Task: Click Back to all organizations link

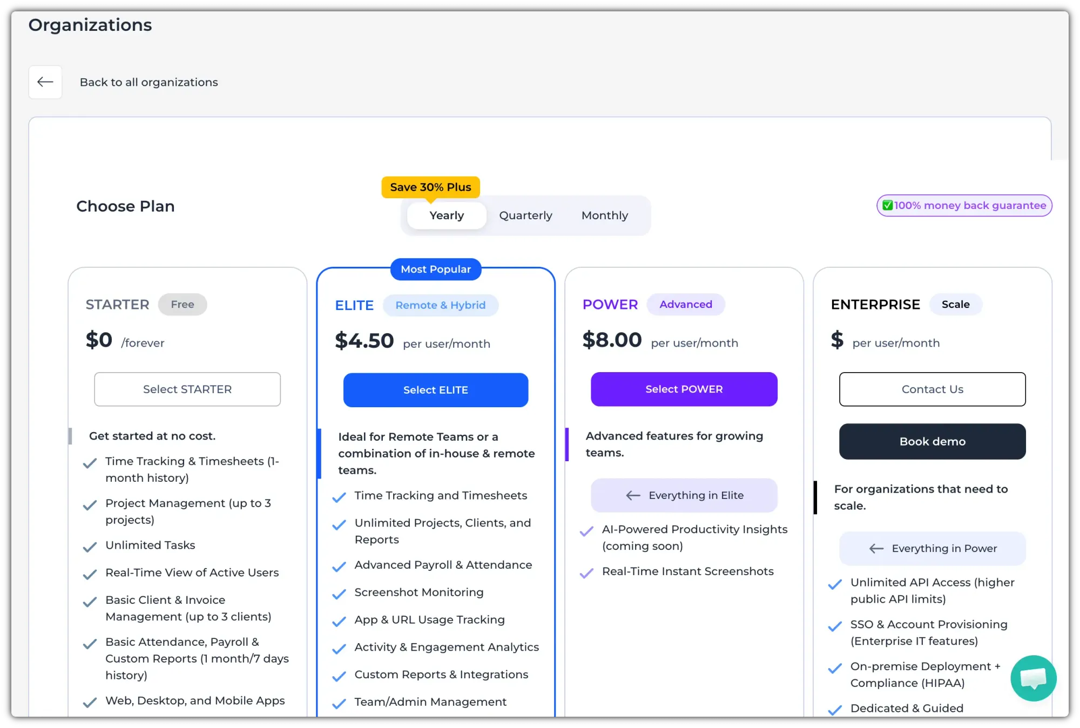Action: coord(148,82)
